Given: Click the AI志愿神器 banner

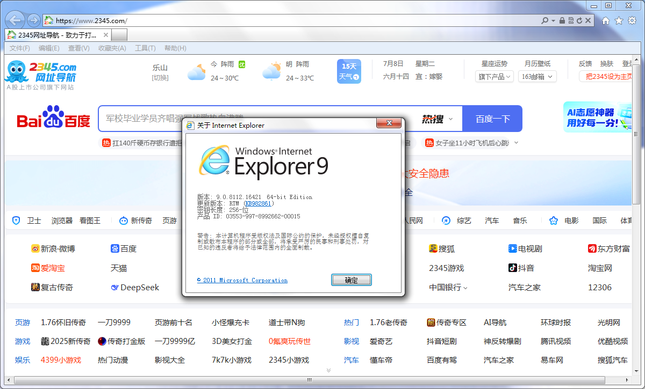Looking at the screenshot, I should (x=598, y=117).
